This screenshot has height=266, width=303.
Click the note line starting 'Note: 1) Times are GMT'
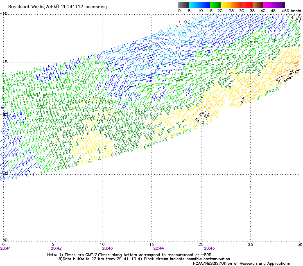point(129,255)
